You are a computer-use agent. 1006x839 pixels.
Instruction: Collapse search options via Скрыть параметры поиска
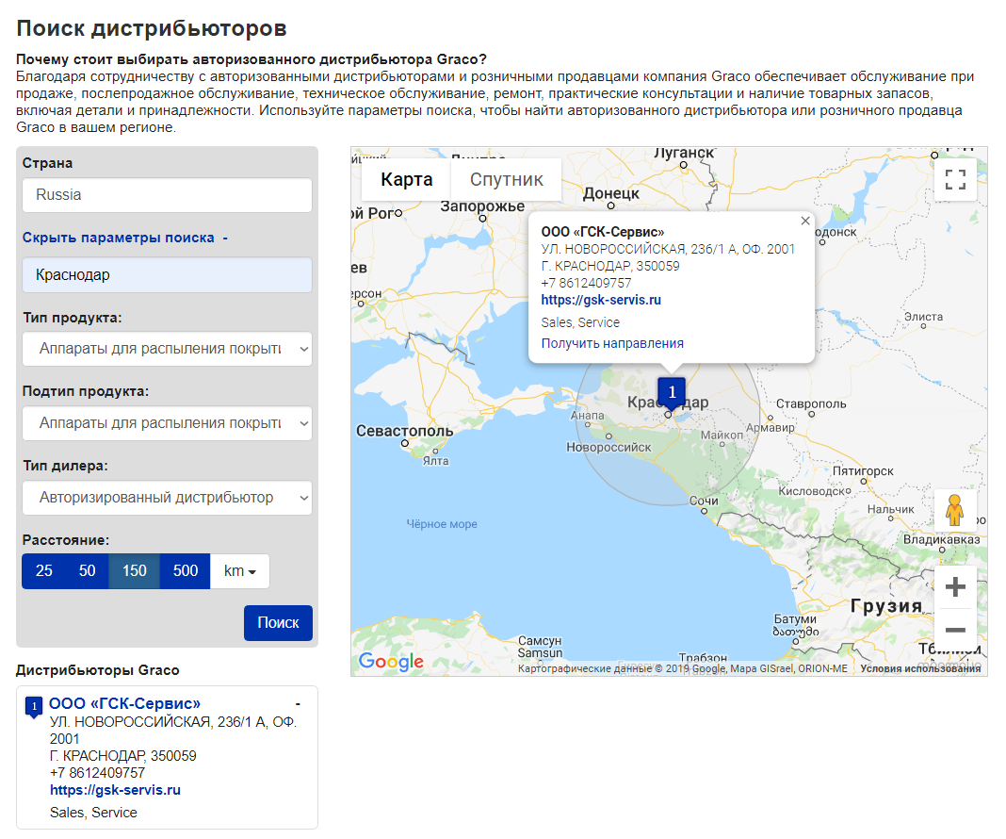pyautogui.click(x=125, y=238)
